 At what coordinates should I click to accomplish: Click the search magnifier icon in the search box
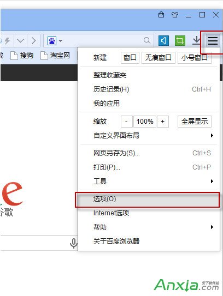(146, 40)
